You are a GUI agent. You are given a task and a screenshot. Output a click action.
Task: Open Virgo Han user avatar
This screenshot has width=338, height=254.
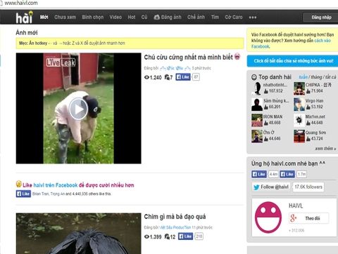point(299,105)
